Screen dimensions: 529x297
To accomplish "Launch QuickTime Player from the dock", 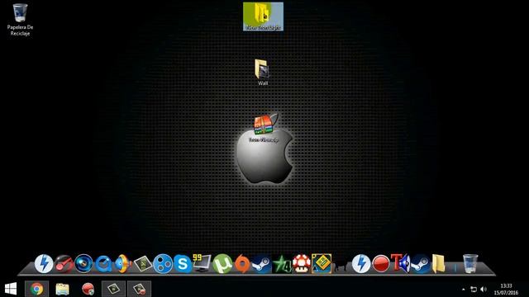I will pyautogui.click(x=103, y=264).
